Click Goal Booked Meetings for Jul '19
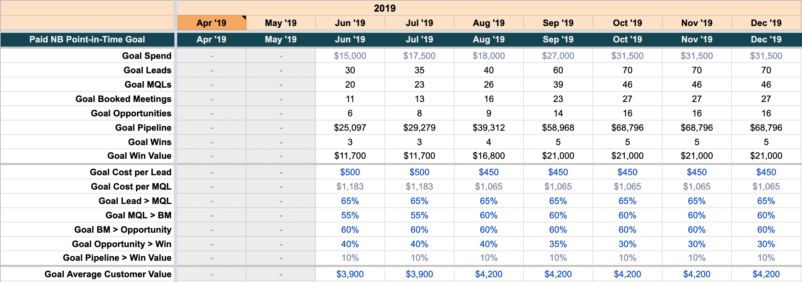Image resolution: width=802 pixels, height=282 pixels. click(x=419, y=99)
